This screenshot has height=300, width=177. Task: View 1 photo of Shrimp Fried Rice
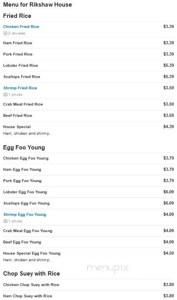[x=15, y=95]
